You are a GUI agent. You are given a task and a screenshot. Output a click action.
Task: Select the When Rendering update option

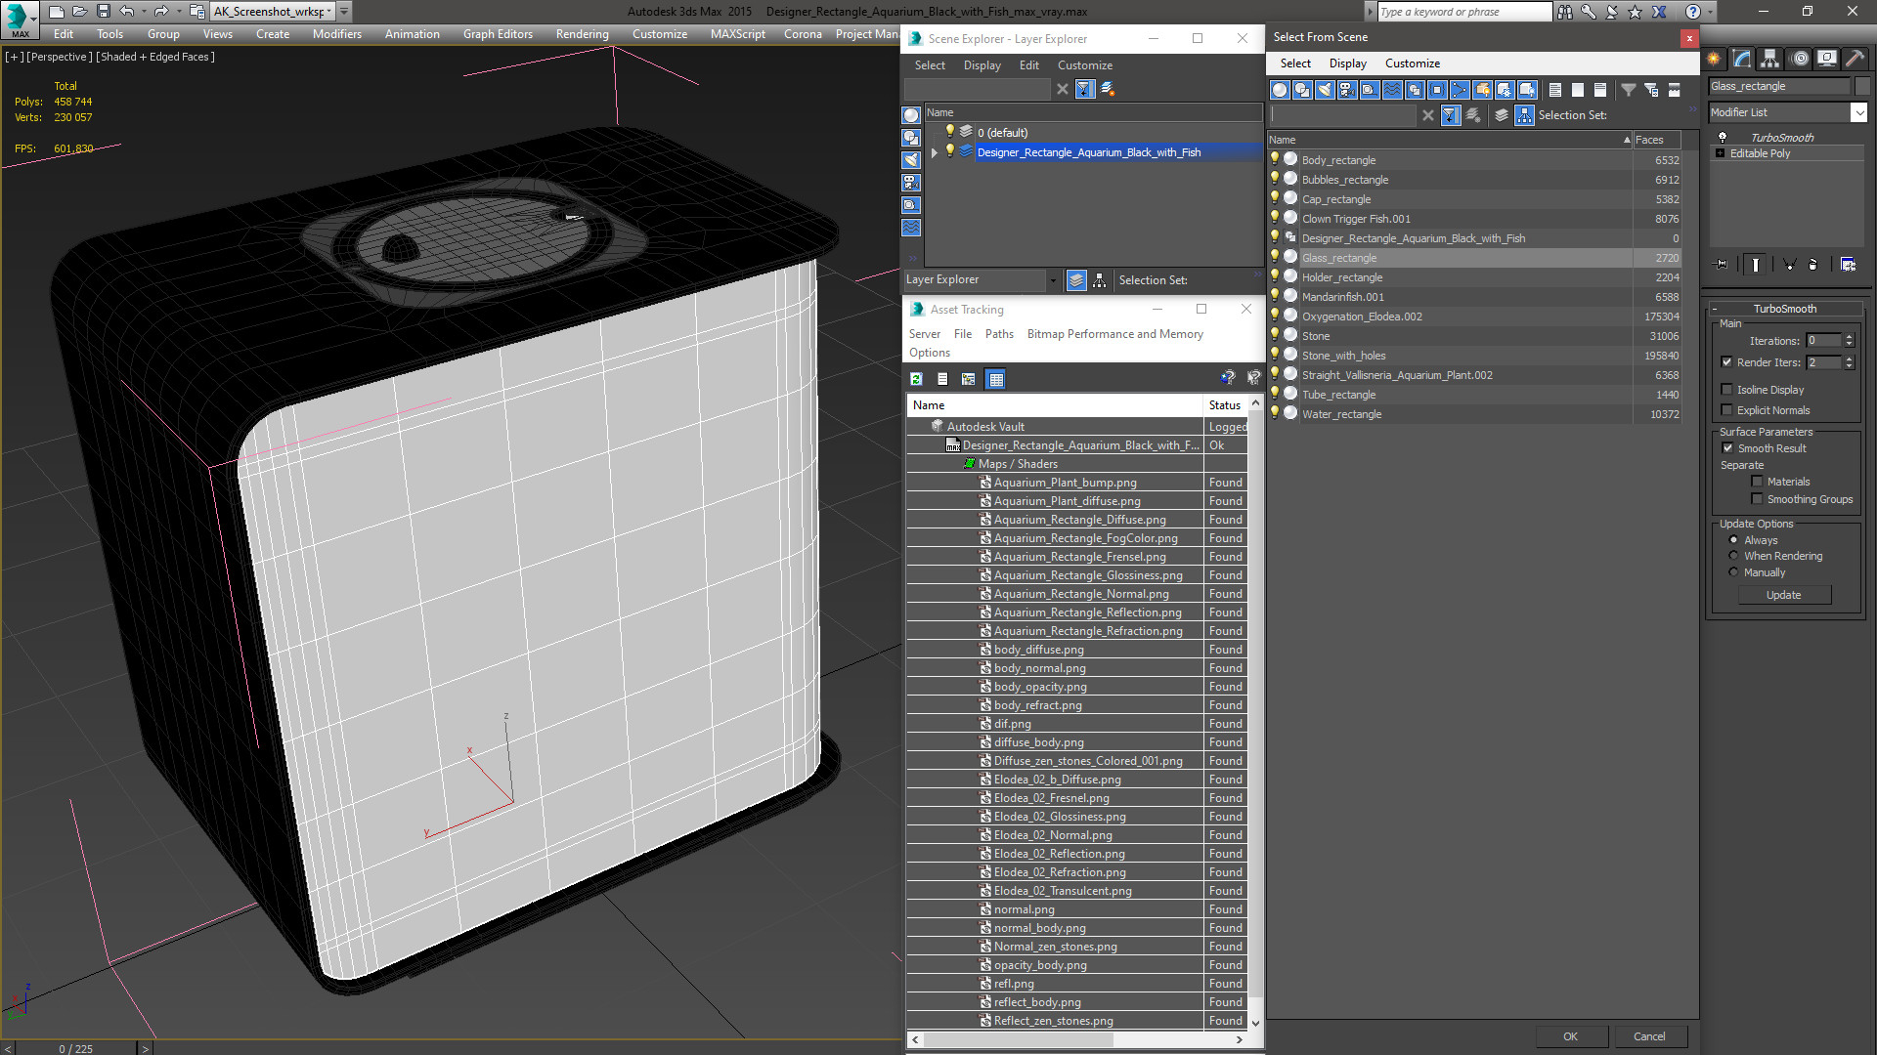coord(1734,556)
